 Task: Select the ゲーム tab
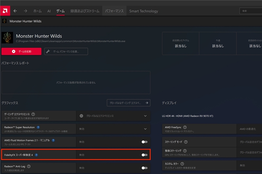tap(61, 11)
